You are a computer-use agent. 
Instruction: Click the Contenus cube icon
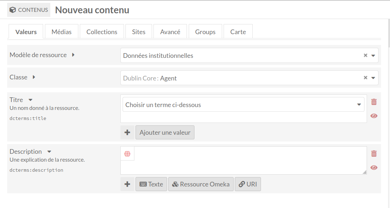click(13, 10)
